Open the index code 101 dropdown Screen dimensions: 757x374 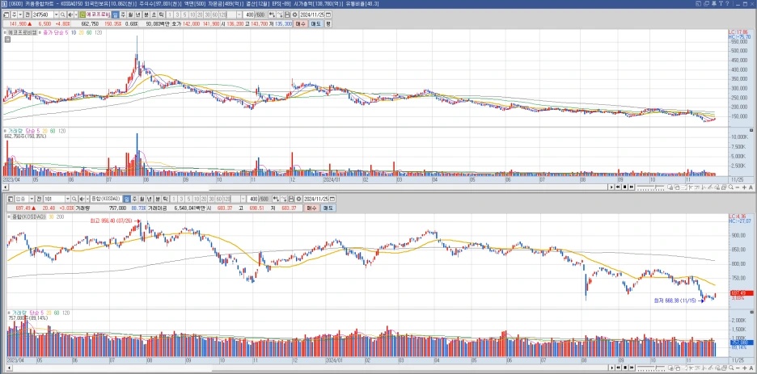68,199
